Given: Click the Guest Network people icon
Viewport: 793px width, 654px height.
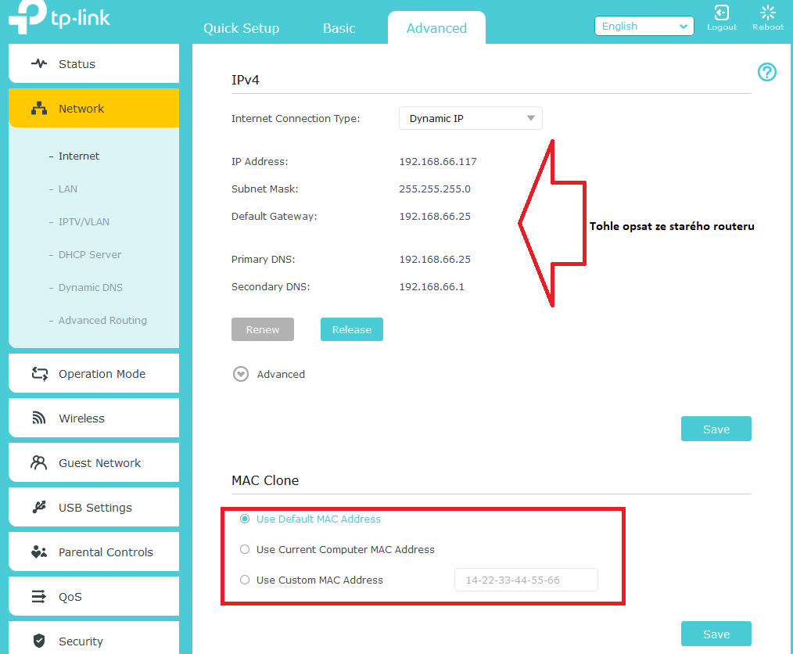Looking at the screenshot, I should click(x=39, y=462).
